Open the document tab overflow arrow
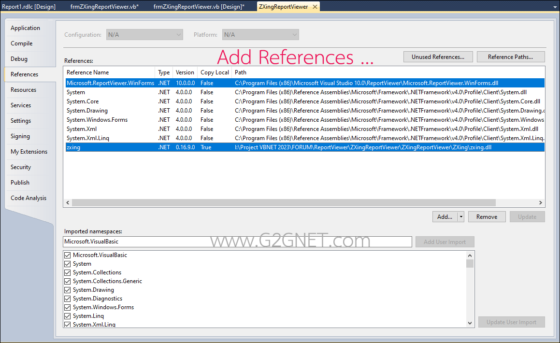This screenshot has width=560, height=343. 555,7
